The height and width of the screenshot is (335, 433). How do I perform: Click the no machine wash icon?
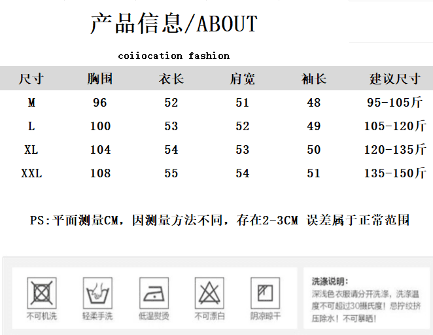[42, 292]
